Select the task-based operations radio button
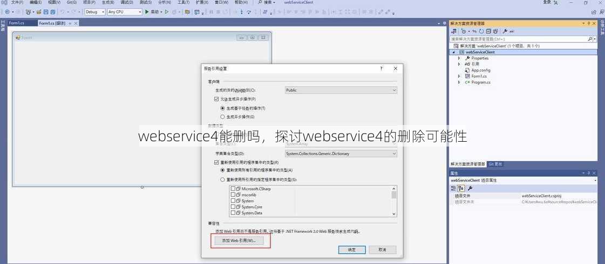Viewport: 605px width, 264px height. pos(222,108)
